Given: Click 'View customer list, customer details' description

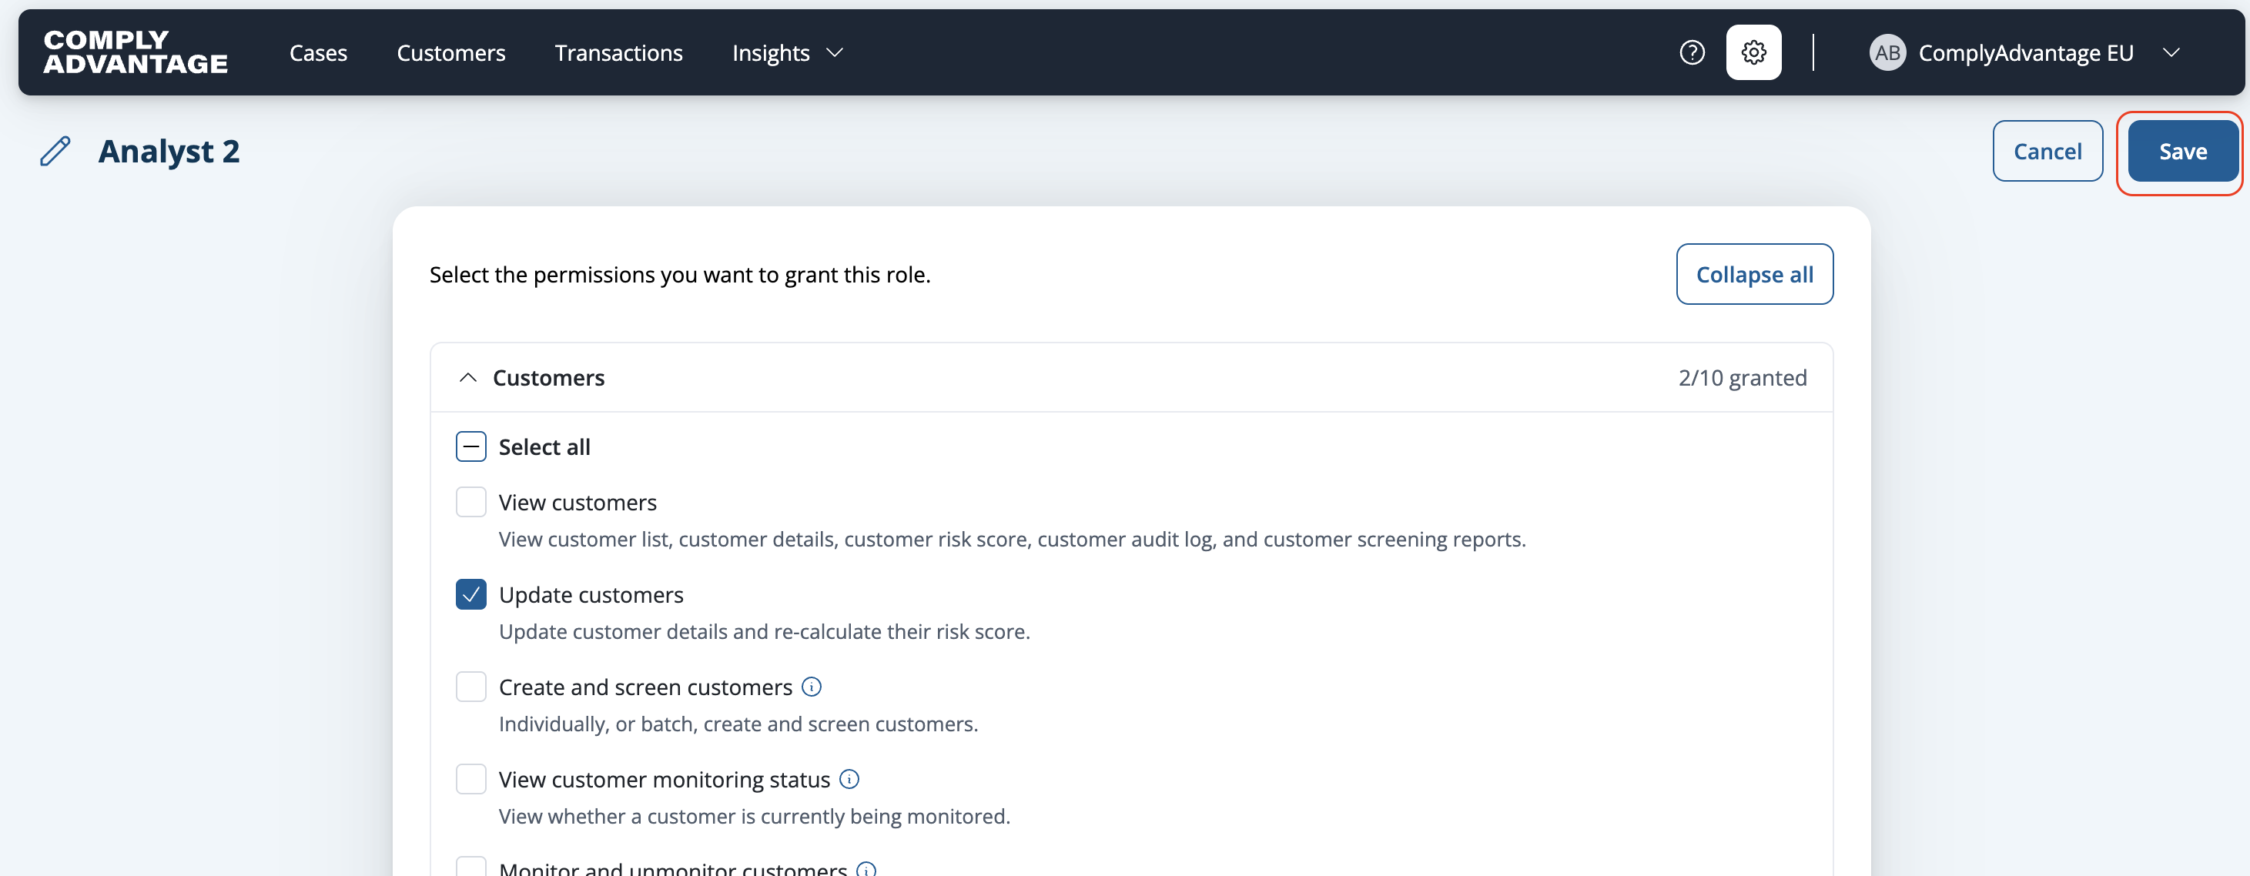Looking at the screenshot, I should click(1013, 539).
